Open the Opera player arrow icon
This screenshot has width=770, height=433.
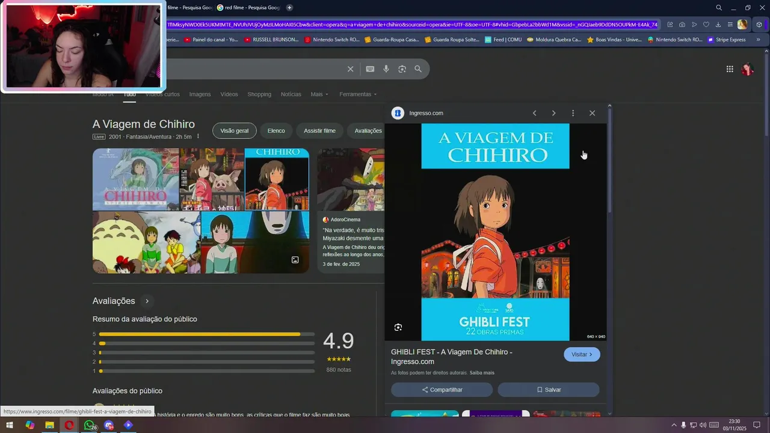pos(694,25)
